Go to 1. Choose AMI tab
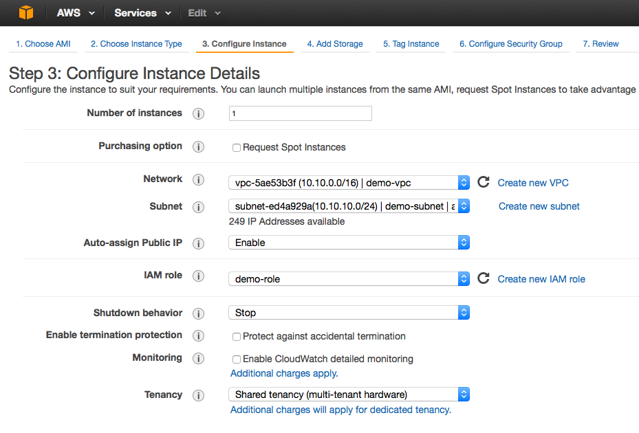Screen dimensions: 639x433 43,43
